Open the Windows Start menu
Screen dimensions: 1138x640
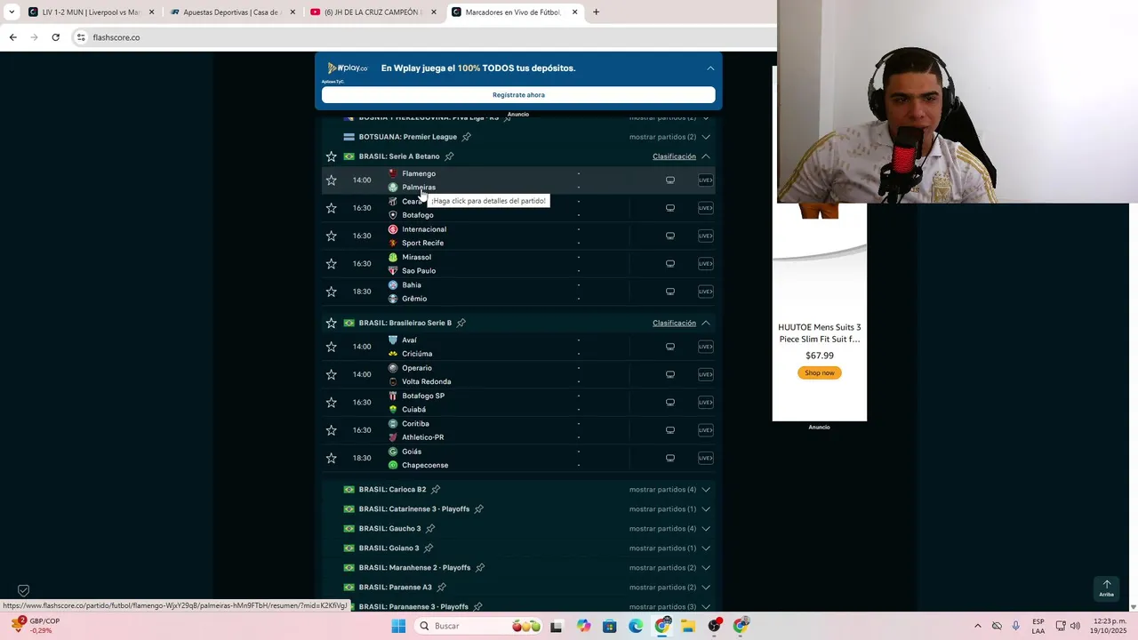[x=398, y=626]
